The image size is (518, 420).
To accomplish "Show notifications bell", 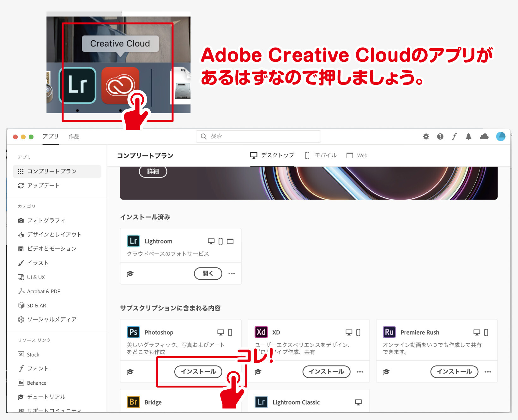I will tap(468, 137).
